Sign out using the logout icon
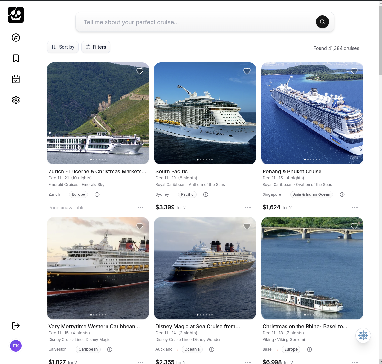382x364 pixels. tap(16, 326)
